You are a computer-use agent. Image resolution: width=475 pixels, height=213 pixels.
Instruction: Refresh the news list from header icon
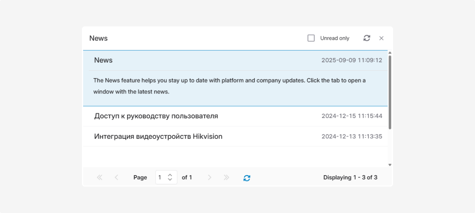coord(367,38)
